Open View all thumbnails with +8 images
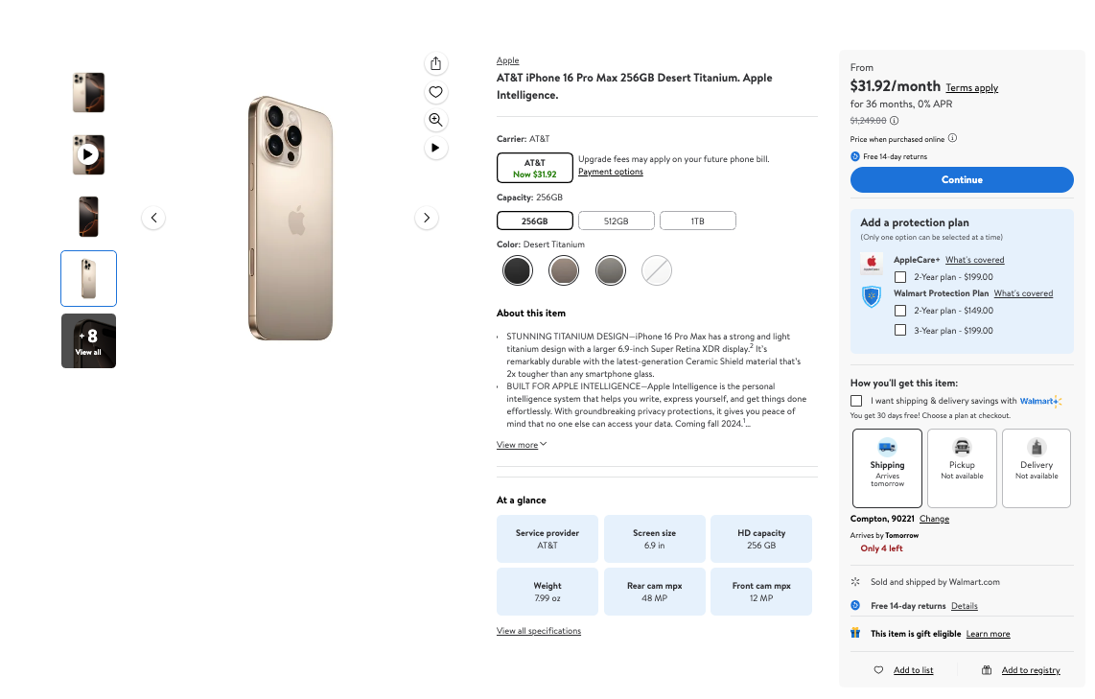 (88, 341)
